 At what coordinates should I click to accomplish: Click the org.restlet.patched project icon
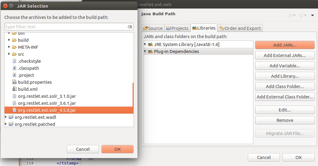coord(11,124)
